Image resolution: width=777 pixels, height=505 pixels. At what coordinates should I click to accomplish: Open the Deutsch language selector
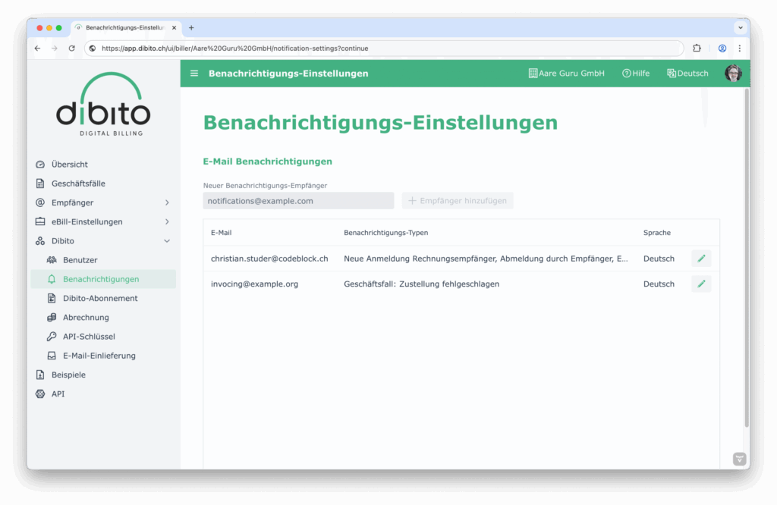point(687,74)
